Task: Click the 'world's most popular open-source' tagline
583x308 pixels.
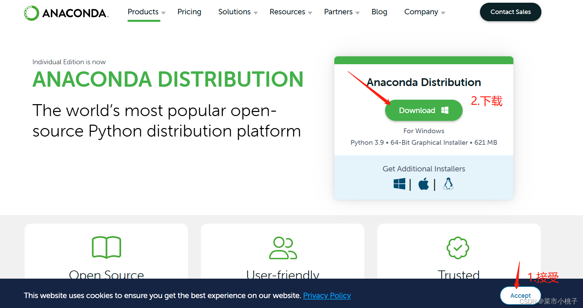Action: click(x=167, y=121)
